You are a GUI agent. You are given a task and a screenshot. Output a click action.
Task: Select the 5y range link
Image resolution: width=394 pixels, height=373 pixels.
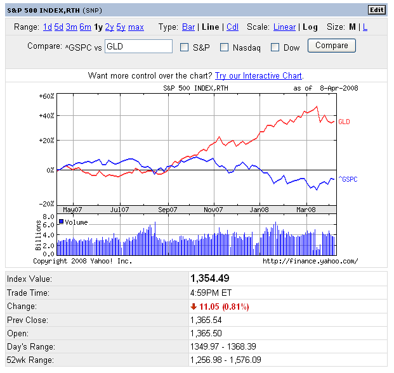(121, 27)
